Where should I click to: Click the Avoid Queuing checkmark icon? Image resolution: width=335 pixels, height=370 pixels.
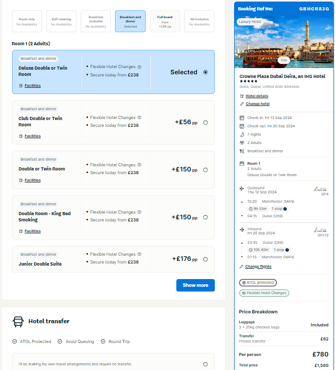point(60,341)
